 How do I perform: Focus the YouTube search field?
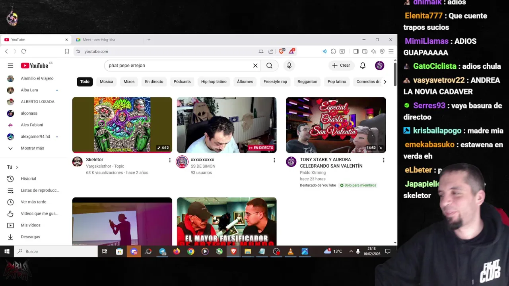click(179, 66)
